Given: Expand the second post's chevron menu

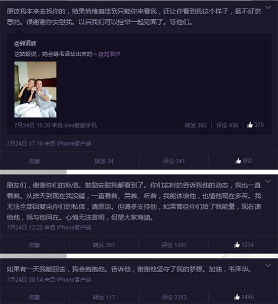Looking at the screenshot, I should (x=268, y=181).
